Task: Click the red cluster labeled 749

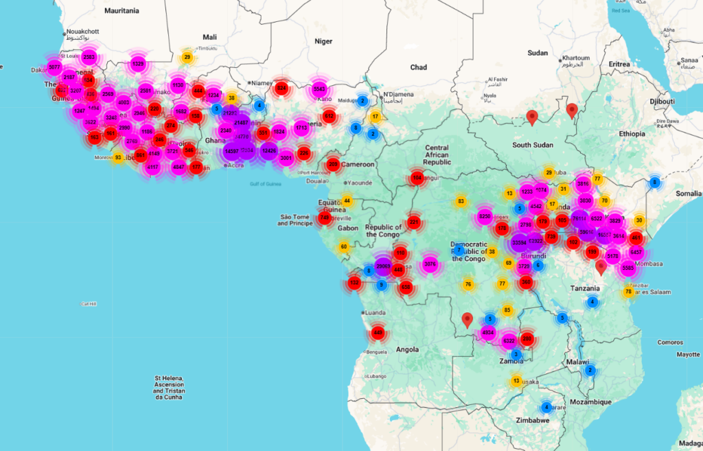Action: pyautogui.click(x=325, y=218)
